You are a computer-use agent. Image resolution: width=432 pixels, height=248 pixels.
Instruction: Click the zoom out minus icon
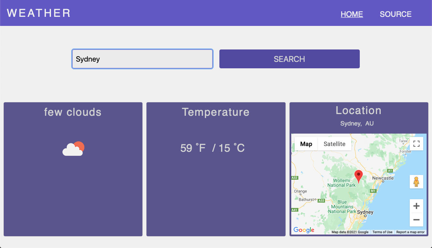tap(416, 220)
